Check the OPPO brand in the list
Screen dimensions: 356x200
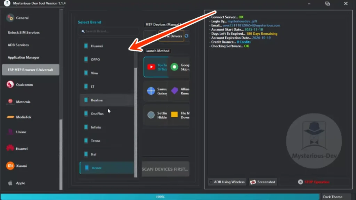pos(93,59)
